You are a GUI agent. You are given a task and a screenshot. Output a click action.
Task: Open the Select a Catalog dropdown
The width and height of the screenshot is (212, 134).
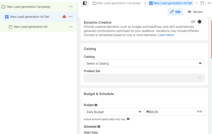(144, 63)
